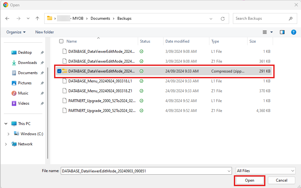
Task: Click the Open button
Action: (x=249, y=180)
